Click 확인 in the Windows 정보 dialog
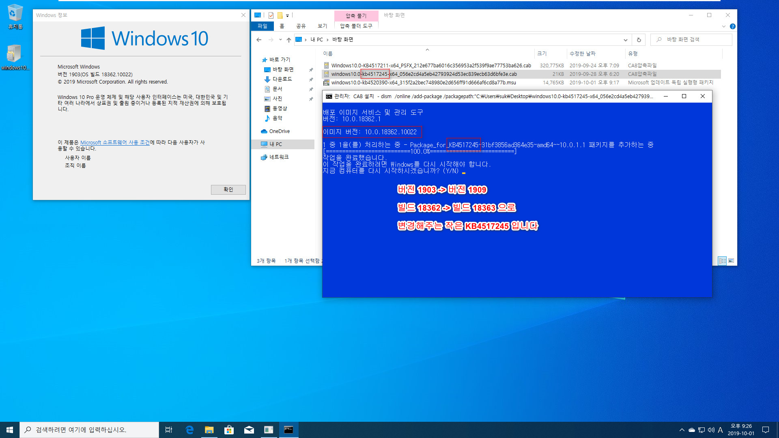779x438 pixels. click(x=228, y=190)
